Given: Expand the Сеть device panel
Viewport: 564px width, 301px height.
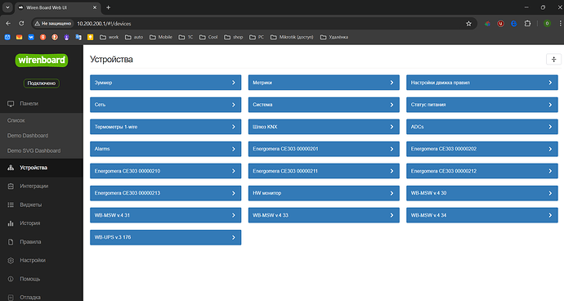Looking at the screenshot, I should (x=165, y=105).
